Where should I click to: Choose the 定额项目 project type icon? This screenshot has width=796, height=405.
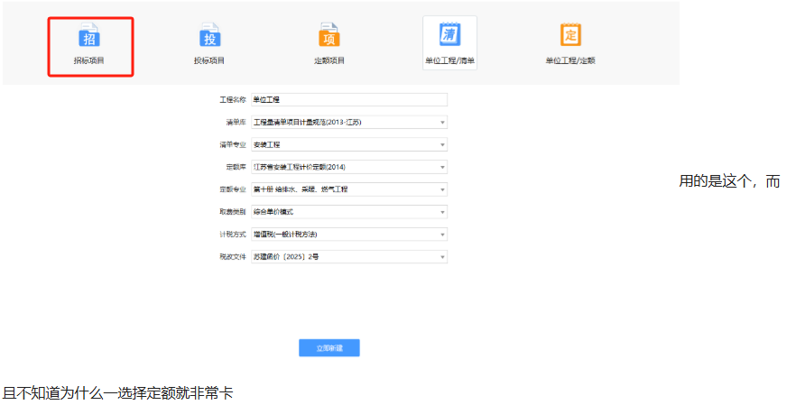329,35
